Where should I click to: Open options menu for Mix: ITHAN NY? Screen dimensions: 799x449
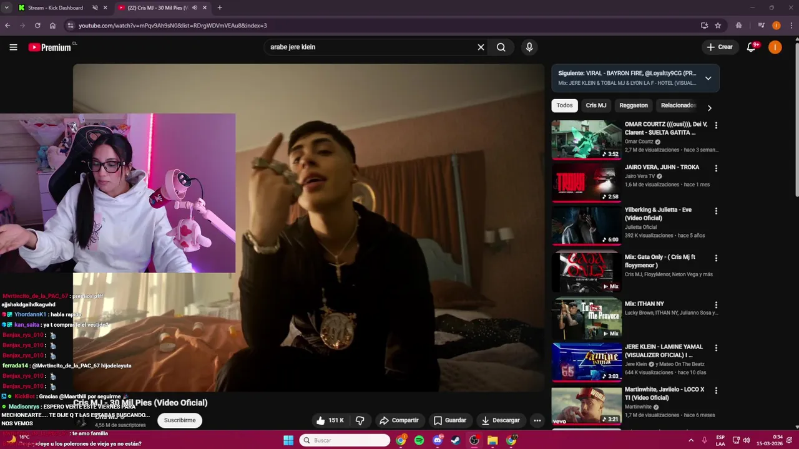pos(716,305)
